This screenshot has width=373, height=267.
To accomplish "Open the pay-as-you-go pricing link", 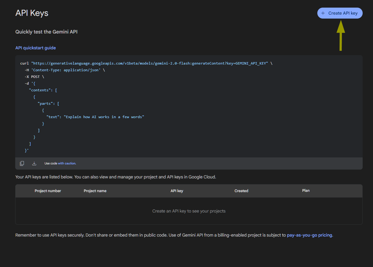I will click(x=309, y=235).
